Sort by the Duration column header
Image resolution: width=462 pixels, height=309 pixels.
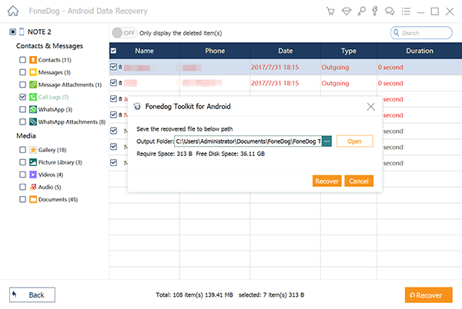[x=420, y=51]
